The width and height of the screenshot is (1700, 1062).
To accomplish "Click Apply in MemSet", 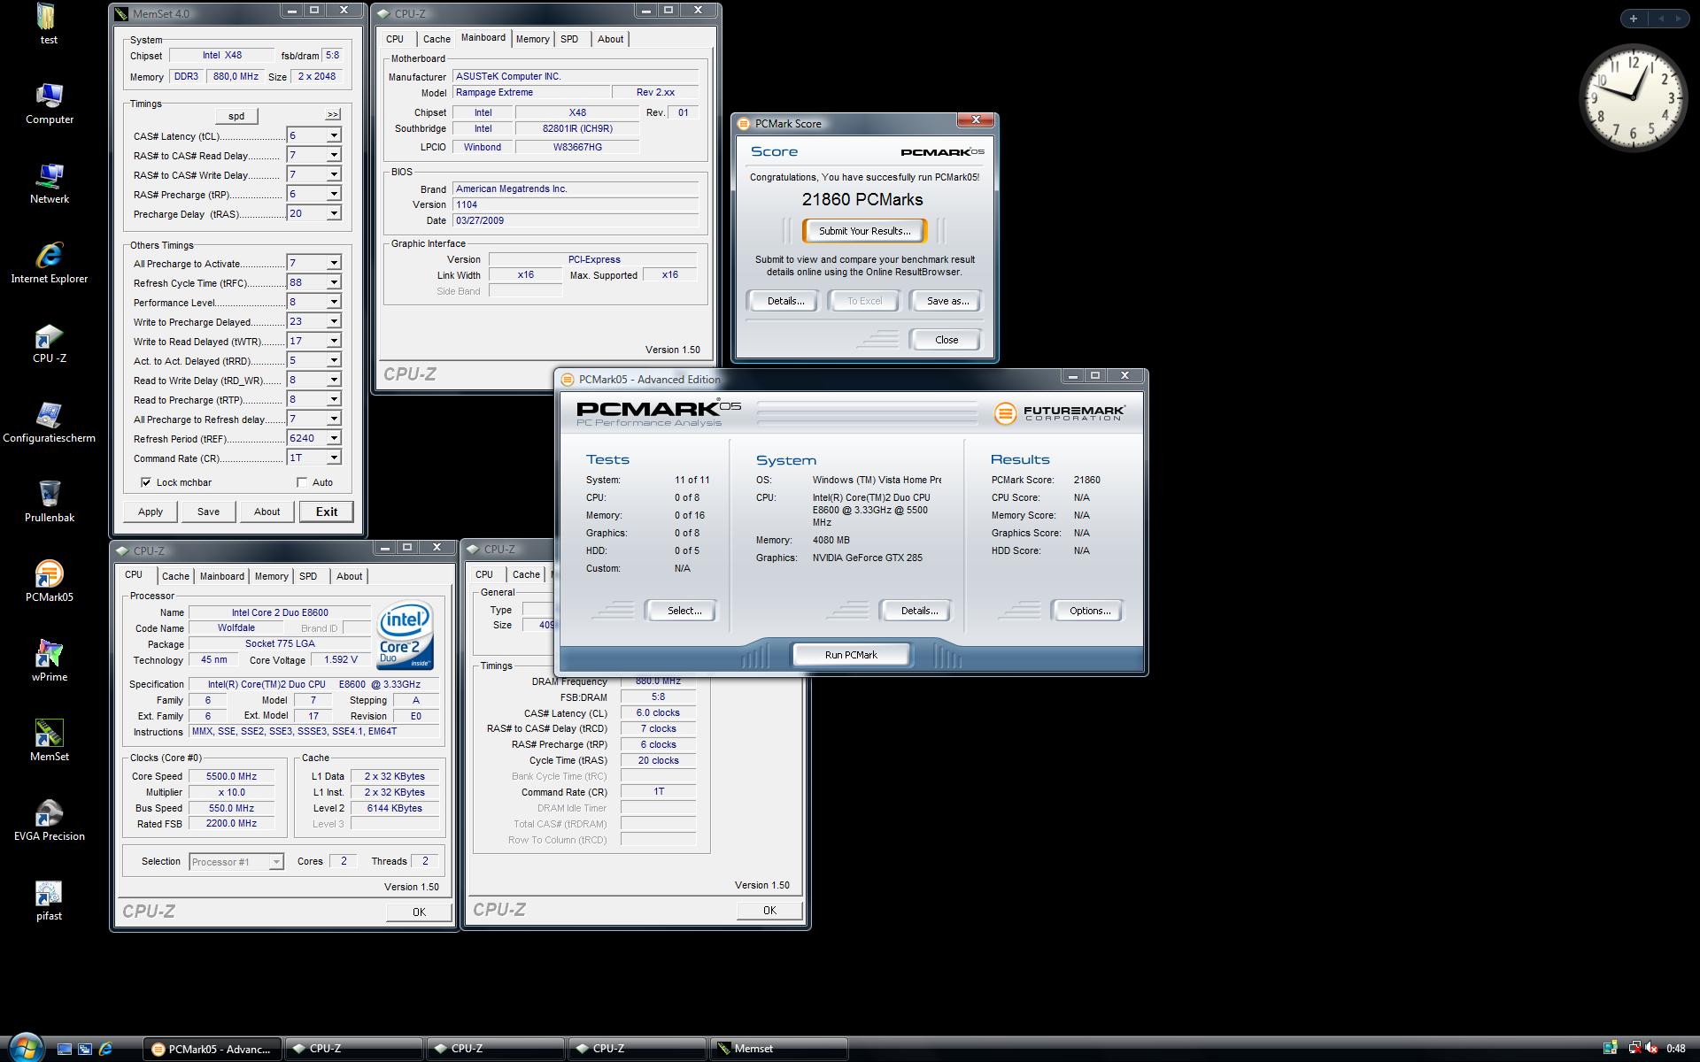I will tap(151, 512).
